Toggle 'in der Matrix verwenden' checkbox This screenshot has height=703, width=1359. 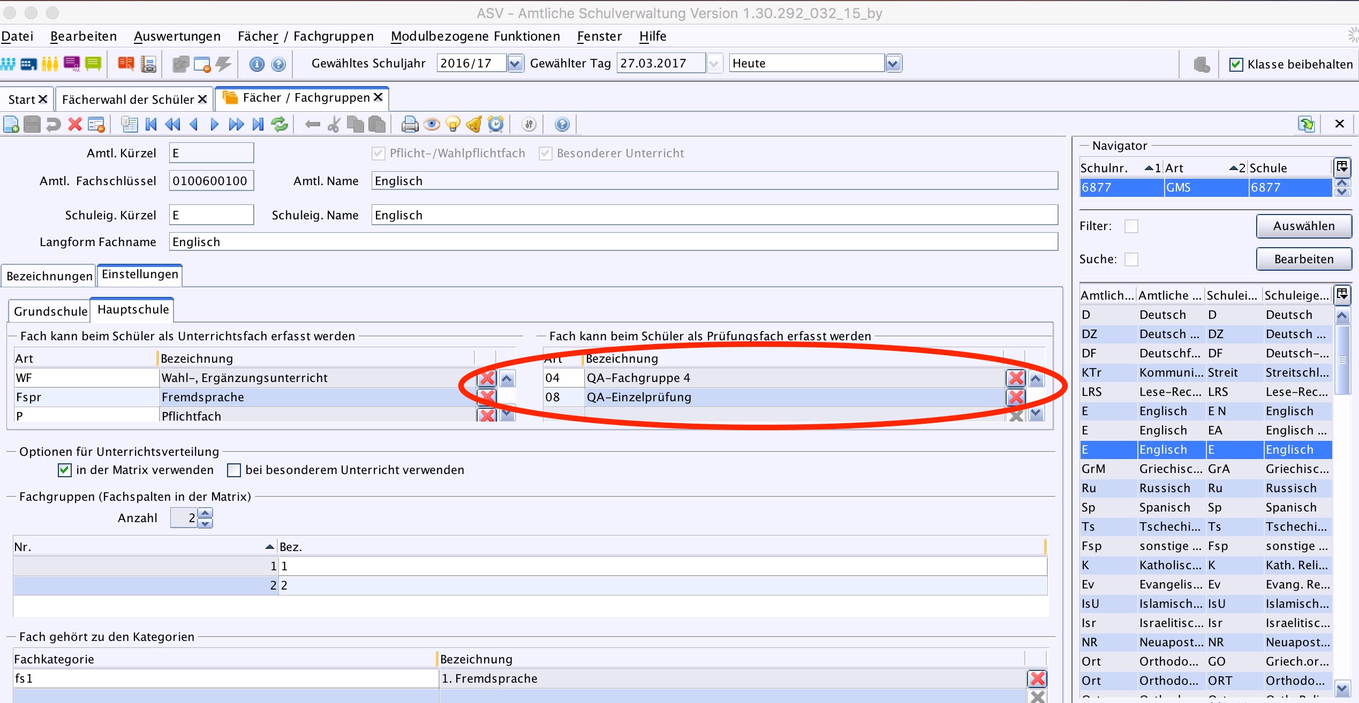64,470
